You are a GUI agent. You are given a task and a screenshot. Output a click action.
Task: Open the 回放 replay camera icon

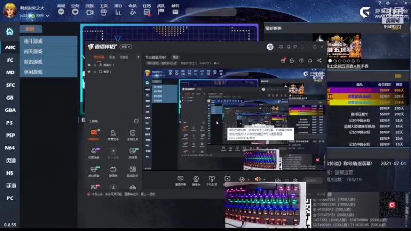tap(89, 12)
